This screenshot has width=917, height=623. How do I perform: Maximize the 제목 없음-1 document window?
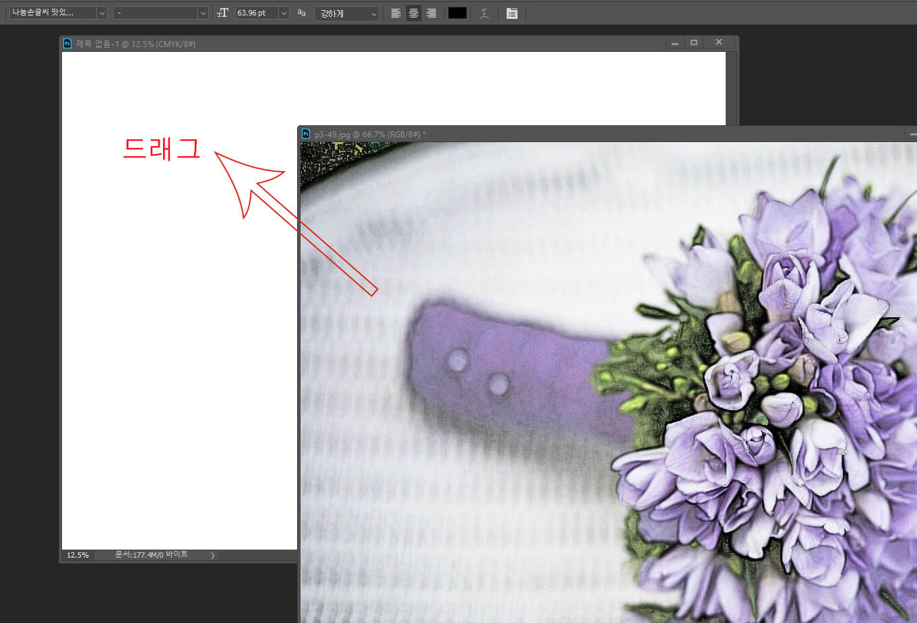[x=694, y=42]
